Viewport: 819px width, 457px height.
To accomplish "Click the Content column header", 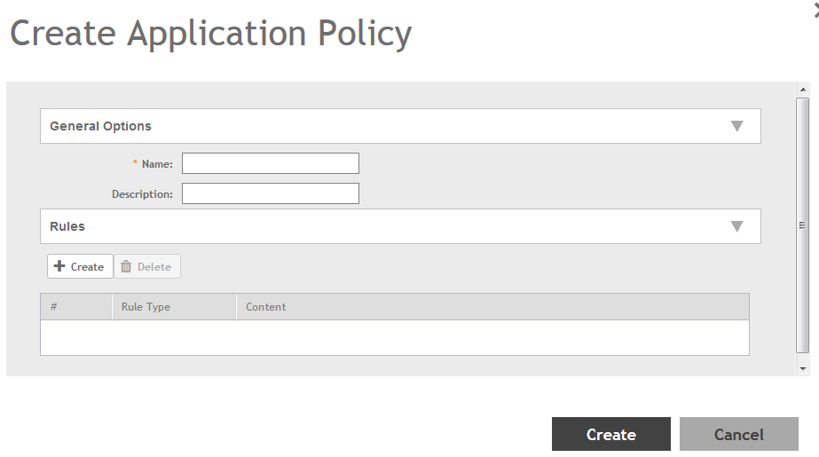I will click(492, 306).
